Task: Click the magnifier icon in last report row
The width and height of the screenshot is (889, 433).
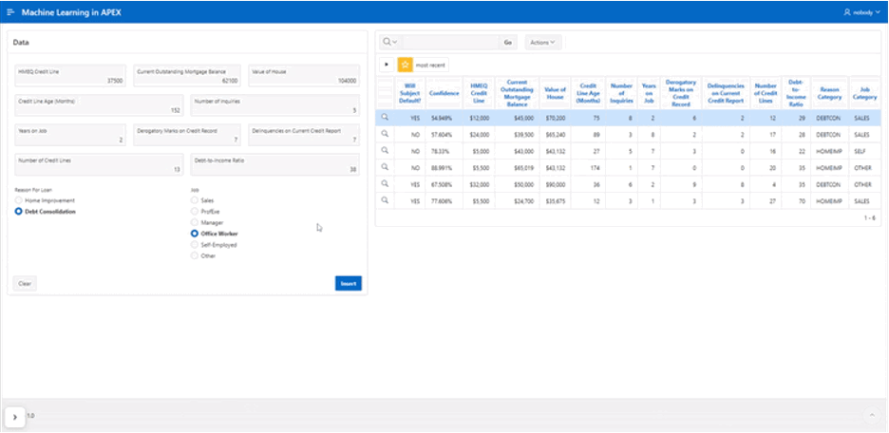Action: pos(385,201)
